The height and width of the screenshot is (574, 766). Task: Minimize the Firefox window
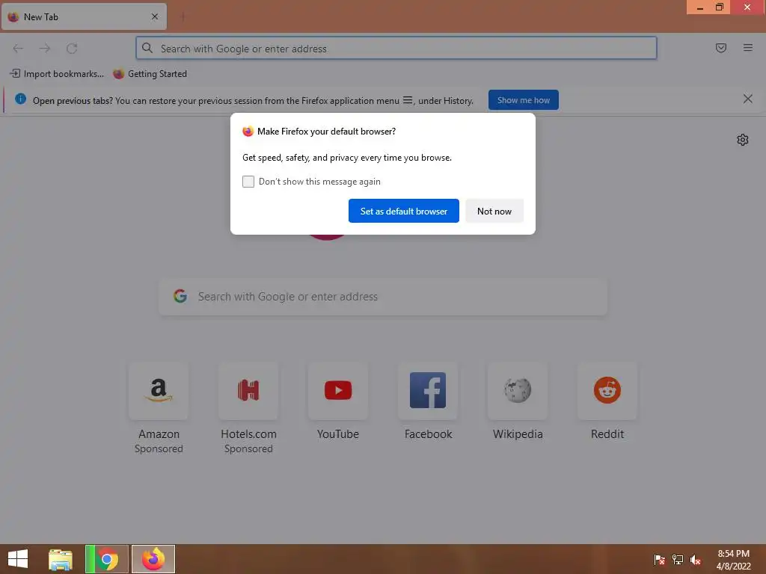(699, 7)
